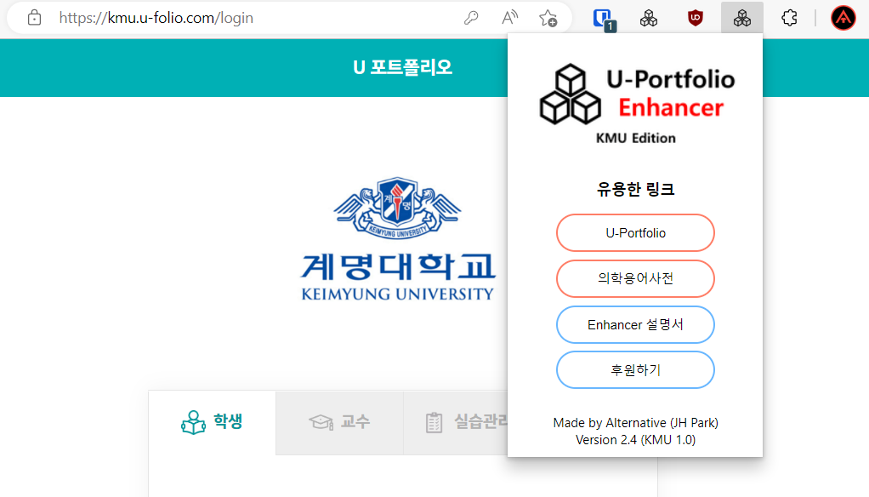Click the site lock icon in address bar
869x497 pixels.
(34, 18)
